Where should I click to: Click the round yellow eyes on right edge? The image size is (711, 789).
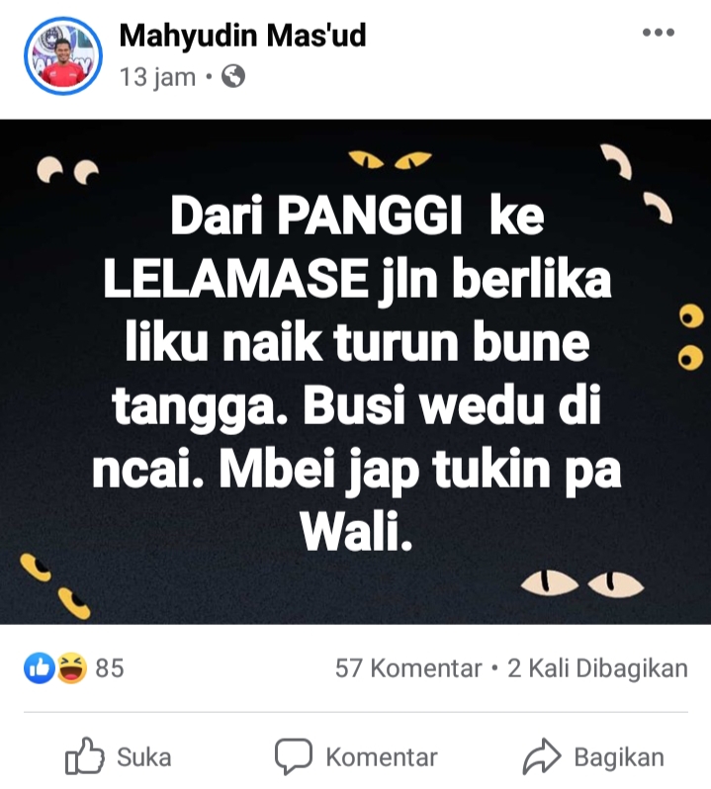click(x=691, y=337)
